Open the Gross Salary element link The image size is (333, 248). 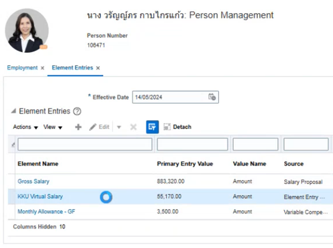pos(33,181)
